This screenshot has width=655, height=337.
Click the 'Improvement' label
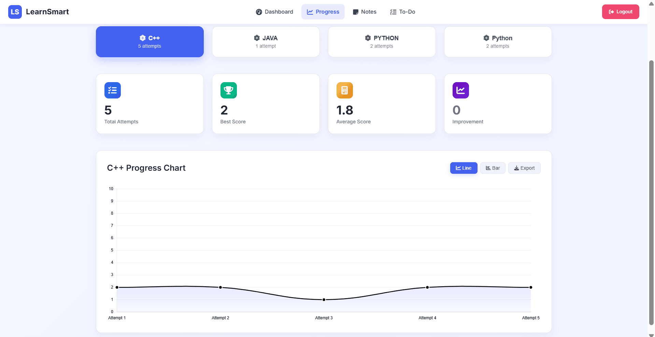pos(468,122)
